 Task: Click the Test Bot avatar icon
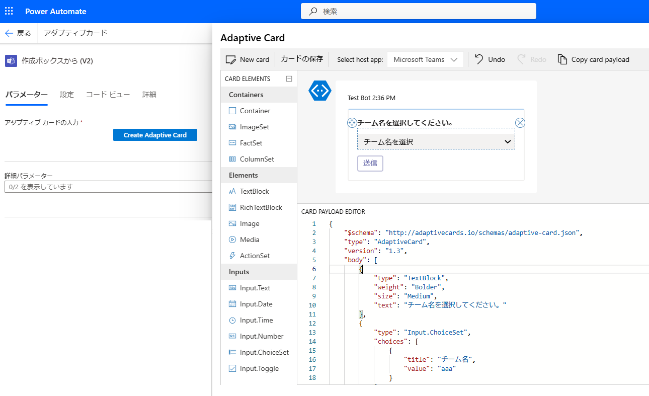(319, 91)
